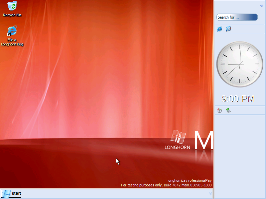Click the green arrow utility icon below the clock
The width and height of the screenshot is (266, 199).
(229, 110)
